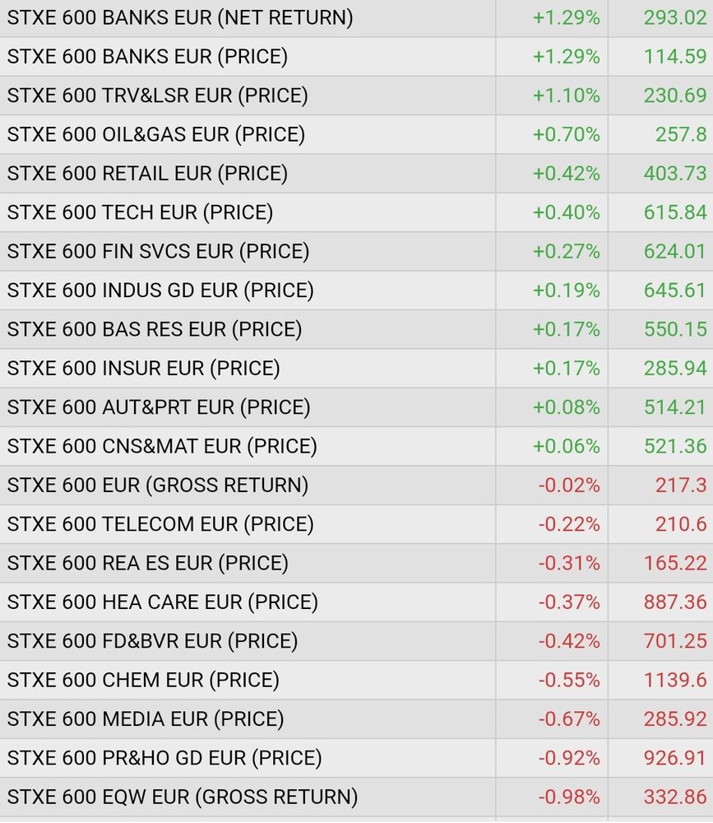Click the +0.19% change for INDUS GD
713x823 pixels.
[566, 291]
